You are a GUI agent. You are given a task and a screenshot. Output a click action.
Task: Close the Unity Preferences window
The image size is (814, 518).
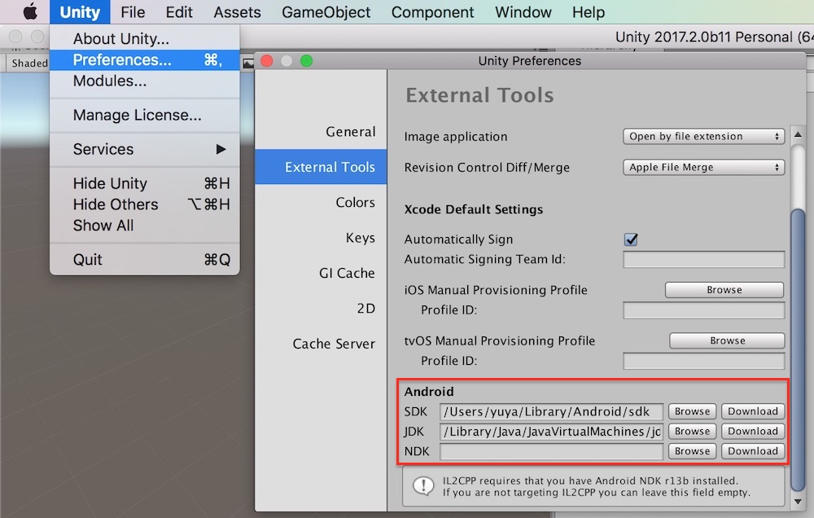tap(267, 61)
